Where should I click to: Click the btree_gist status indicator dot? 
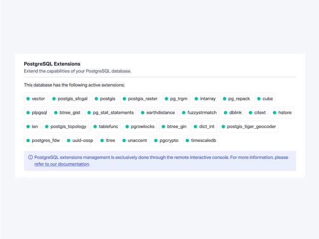[x=56, y=113]
